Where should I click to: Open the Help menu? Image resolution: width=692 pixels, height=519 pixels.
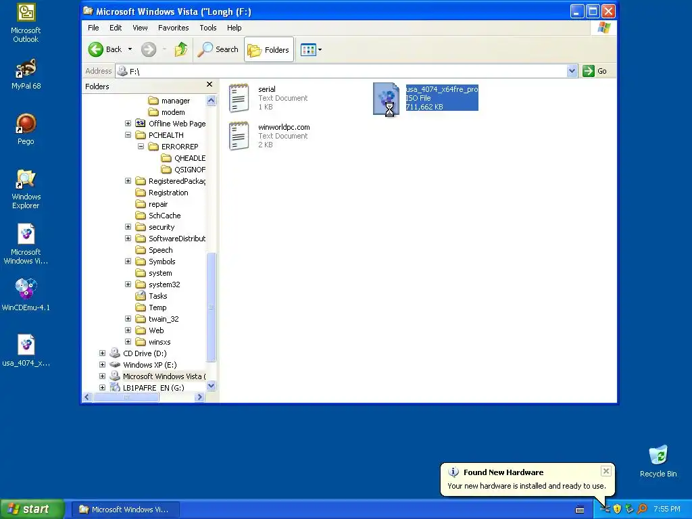(x=234, y=28)
